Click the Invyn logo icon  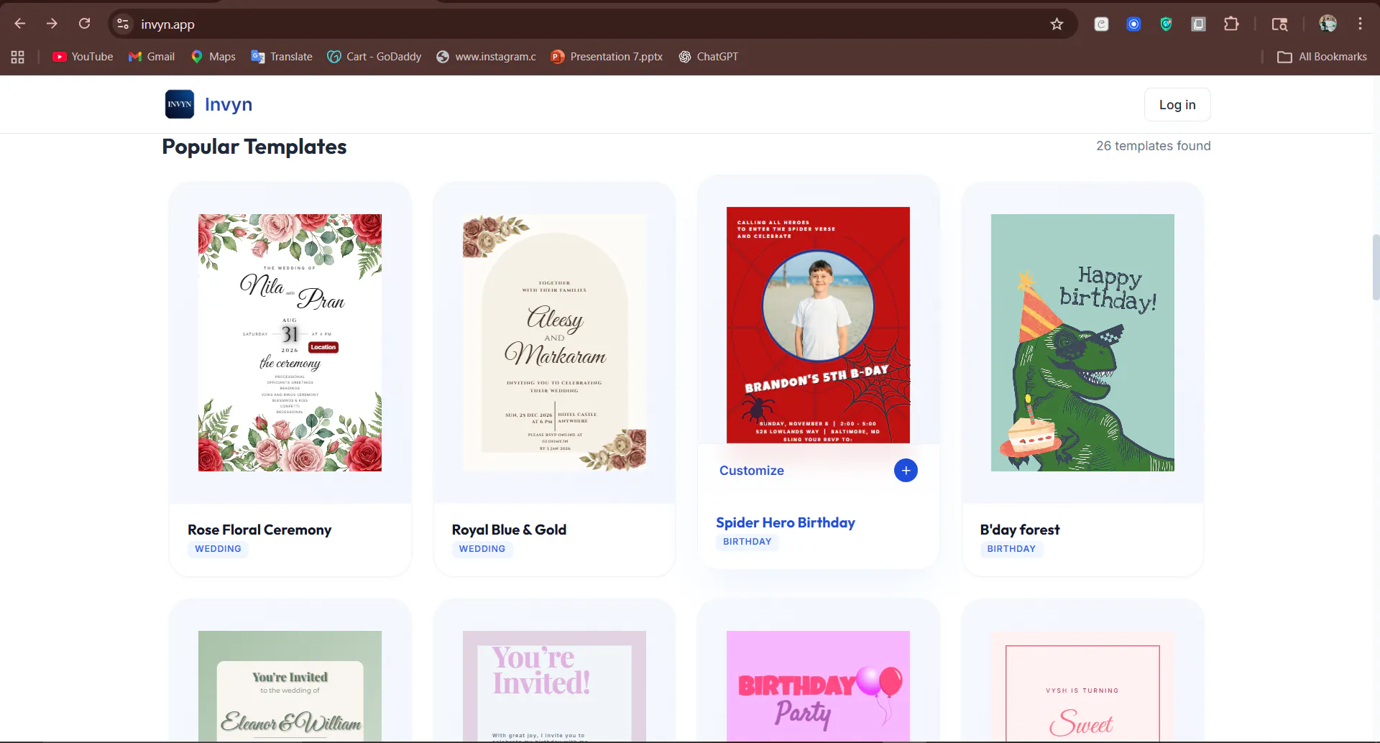(180, 104)
